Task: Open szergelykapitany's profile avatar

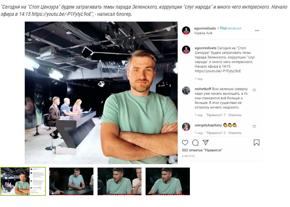Action: pos(186,127)
